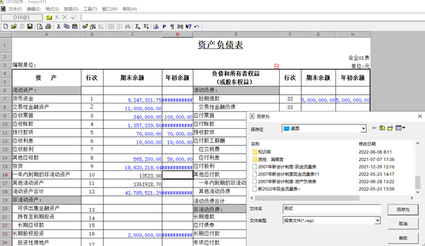Click the 取消 button
The image size is (425, 246).
403,223
